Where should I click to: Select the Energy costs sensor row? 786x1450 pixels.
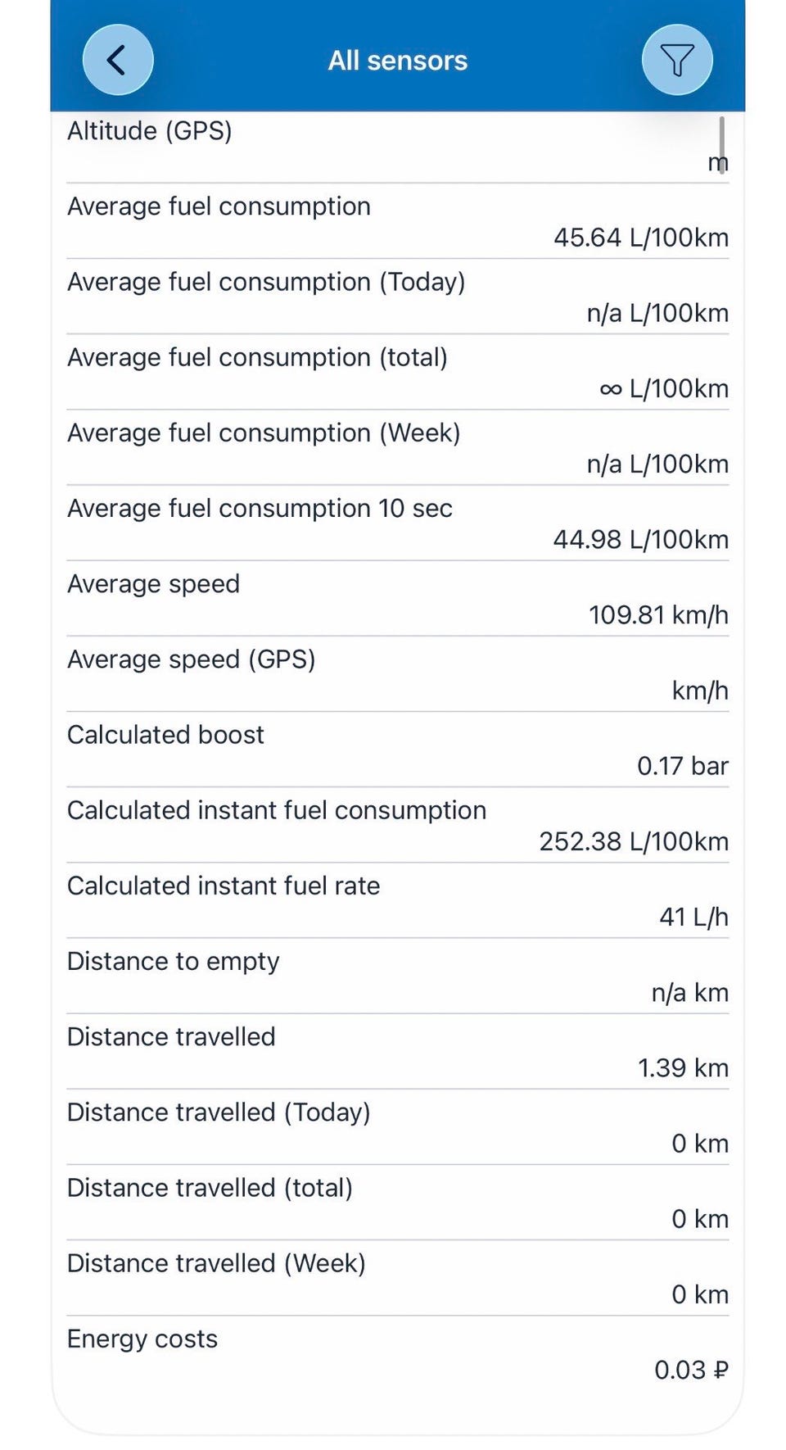(x=398, y=1353)
